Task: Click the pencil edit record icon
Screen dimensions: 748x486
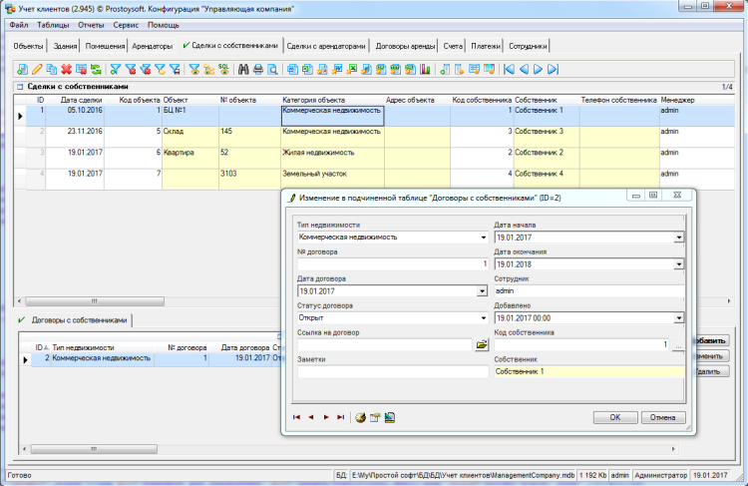Action: 37,69
